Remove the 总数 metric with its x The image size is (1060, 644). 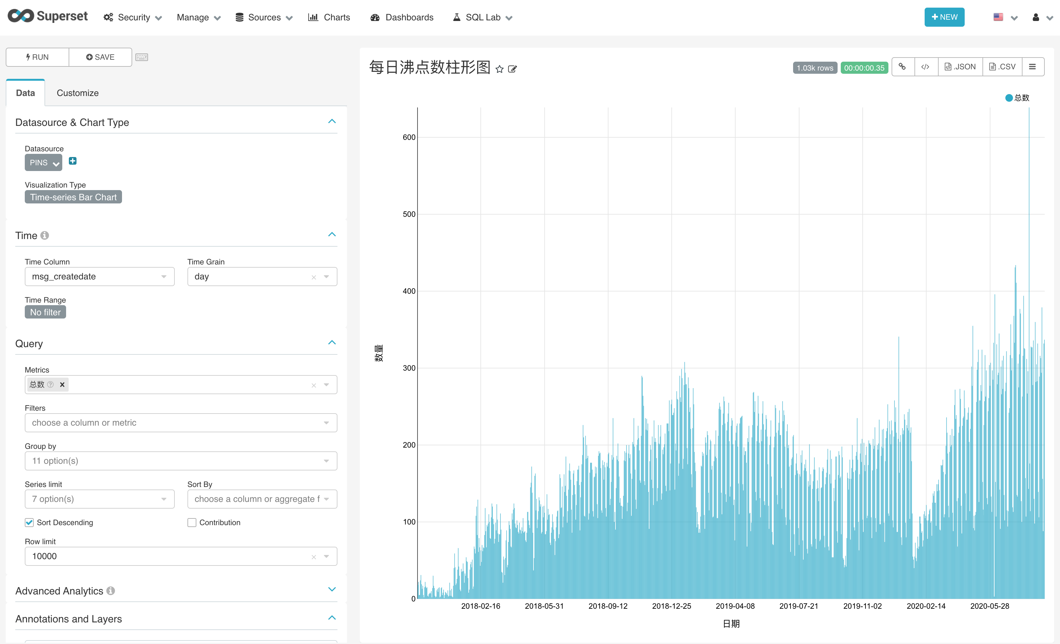(x=62, y=384)
